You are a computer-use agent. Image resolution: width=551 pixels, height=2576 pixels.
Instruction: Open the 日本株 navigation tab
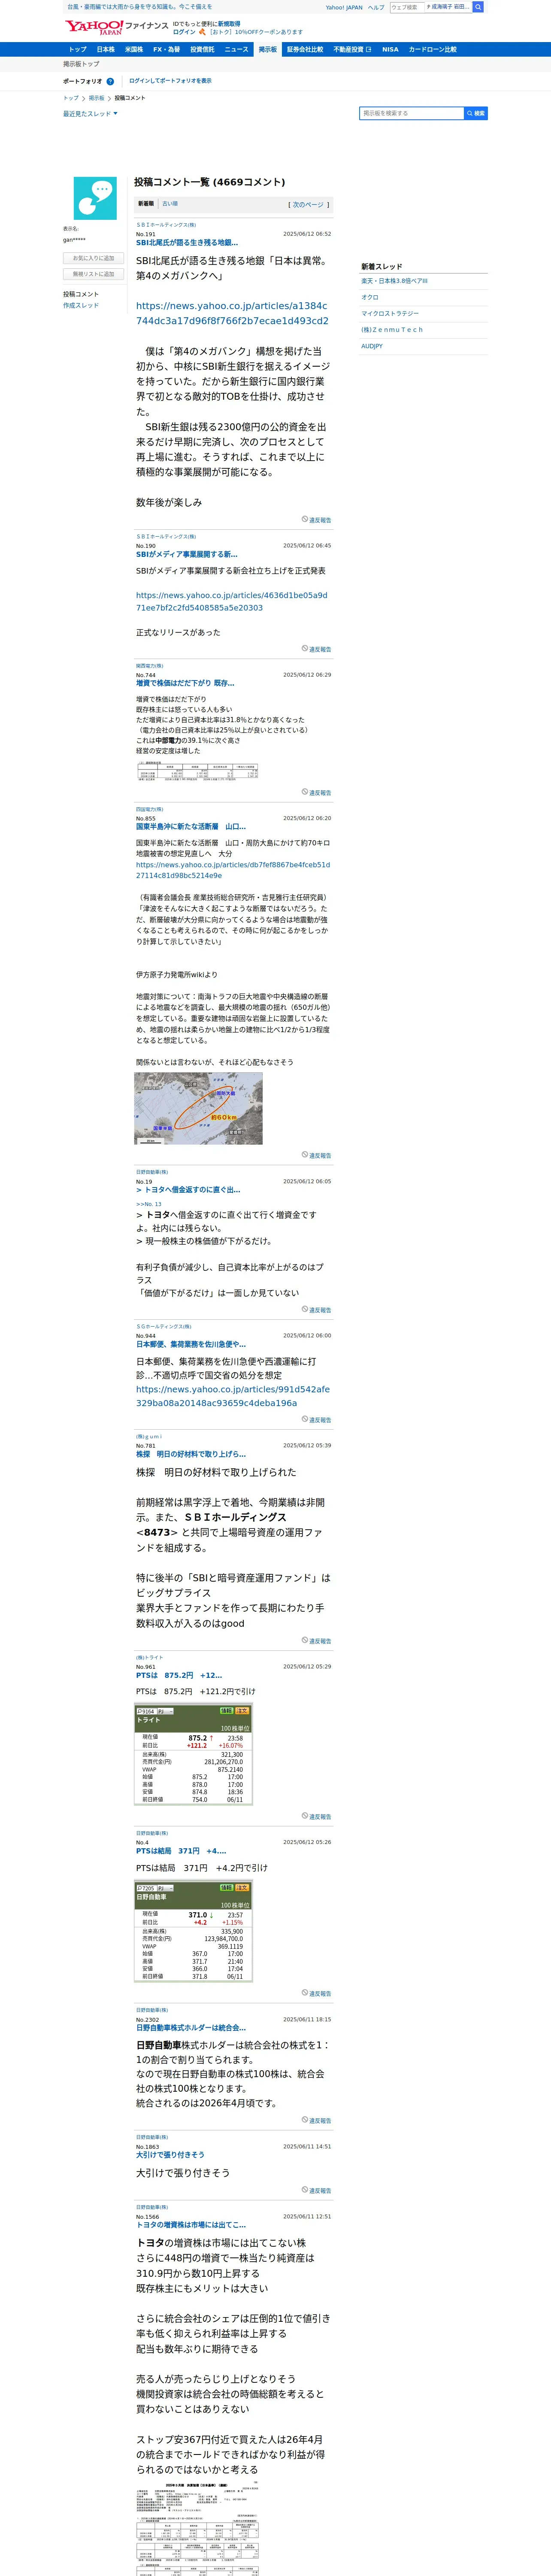[105, 49]
